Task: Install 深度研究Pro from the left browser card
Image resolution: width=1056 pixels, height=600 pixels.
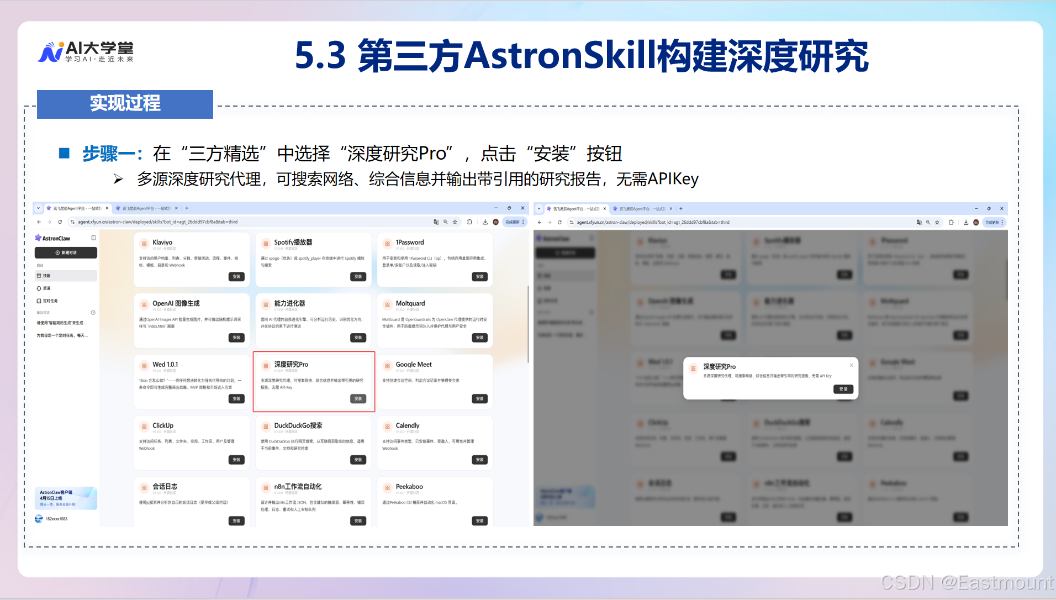Action: click(358, 399)
